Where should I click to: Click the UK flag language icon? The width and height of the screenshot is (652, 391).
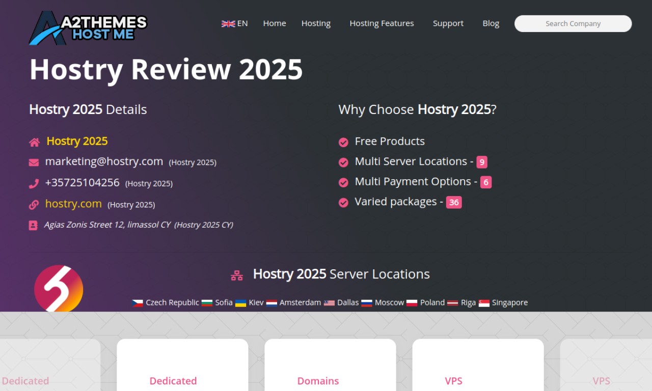(x=228, y=23)
